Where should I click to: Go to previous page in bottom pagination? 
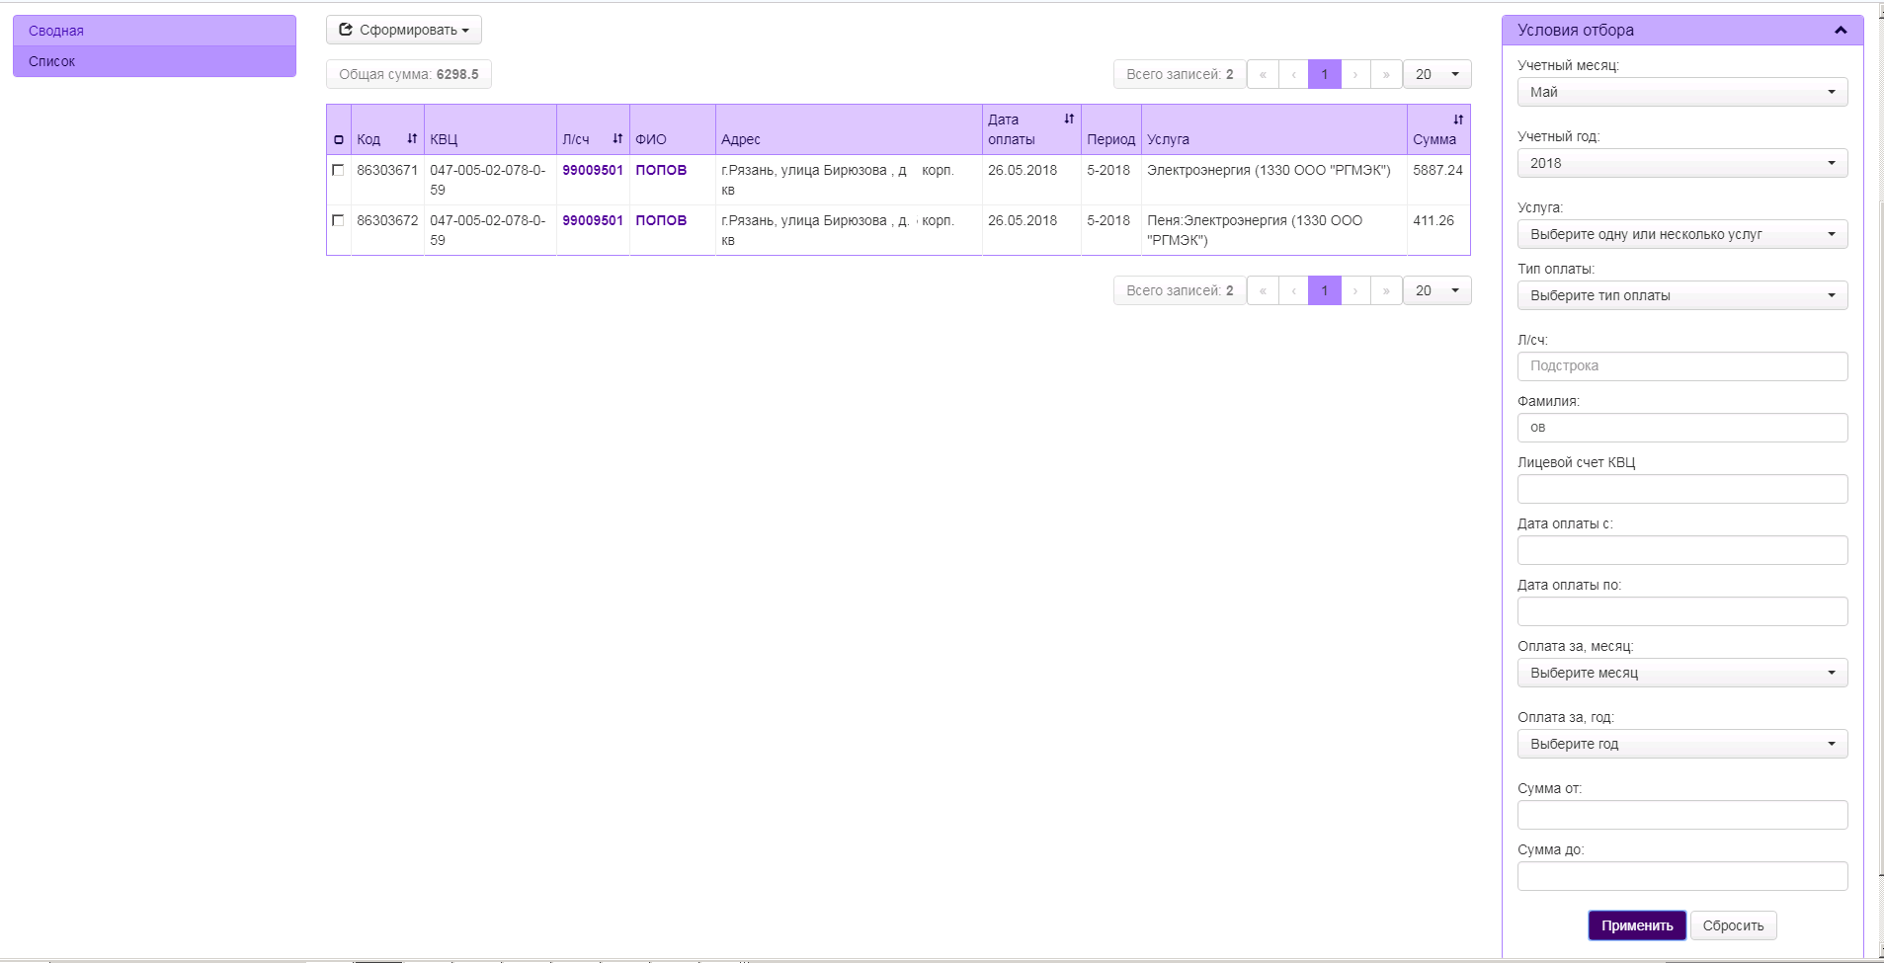(x=1293, y=290)
